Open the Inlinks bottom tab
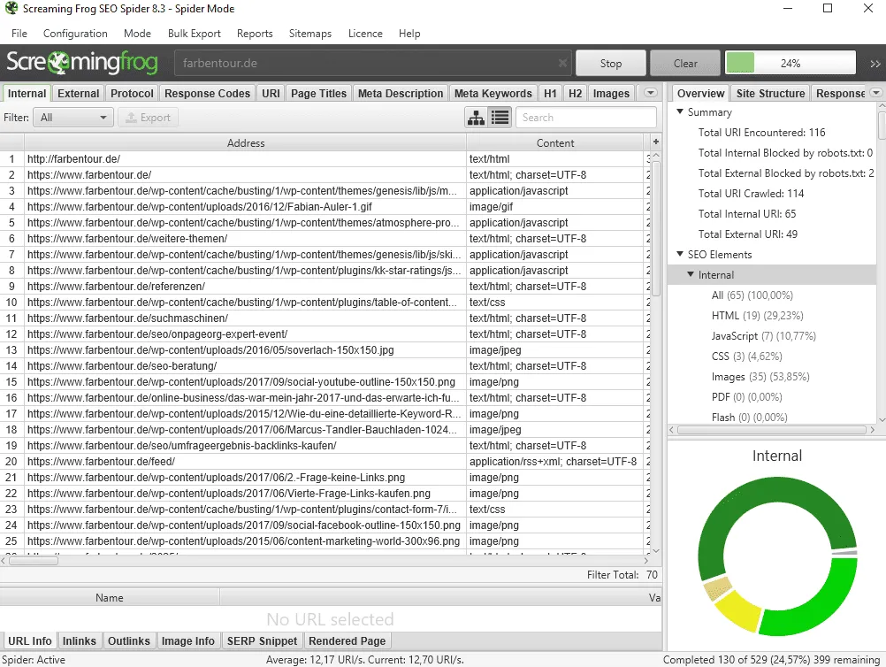 (79, 641)
